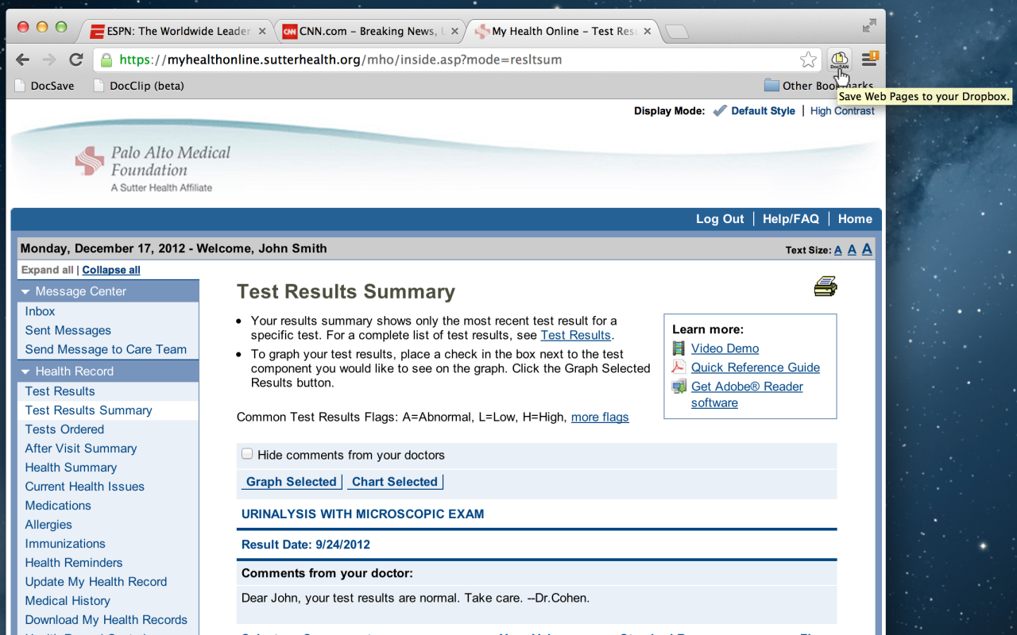Click the Log Out link
The width and height of the screenshot is (1017, 635).
pos(720,219)
